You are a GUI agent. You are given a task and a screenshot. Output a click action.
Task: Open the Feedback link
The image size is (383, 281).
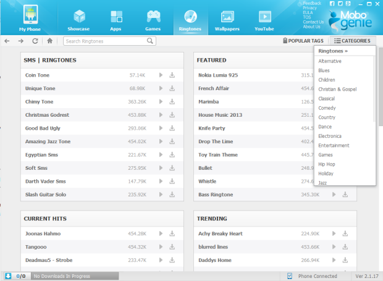[312, 3]
